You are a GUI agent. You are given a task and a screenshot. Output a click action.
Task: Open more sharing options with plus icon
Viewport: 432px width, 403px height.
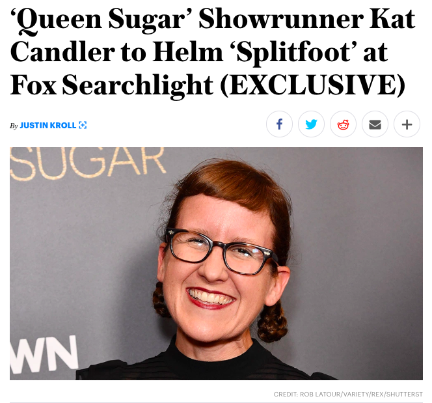click(407, 124)
